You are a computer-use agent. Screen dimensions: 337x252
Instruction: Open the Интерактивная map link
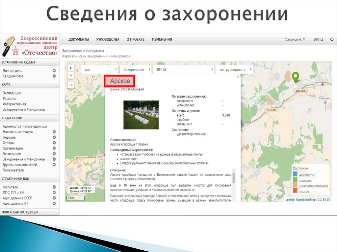coord(14,104)
